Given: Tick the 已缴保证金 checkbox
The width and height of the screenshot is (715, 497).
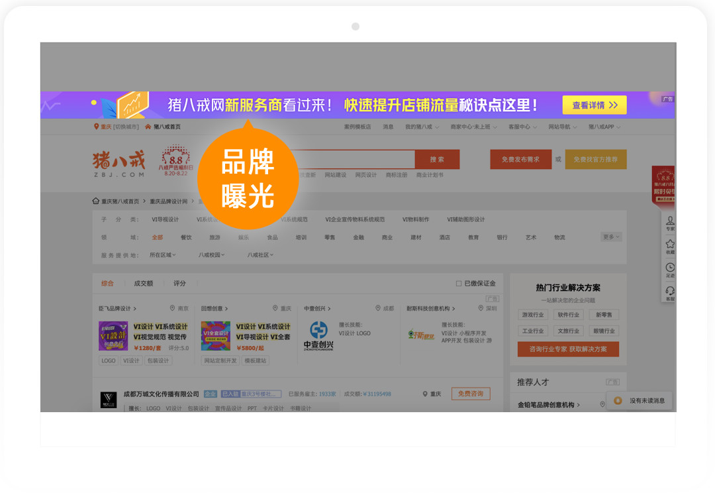Looking at the screenshot, I should (459, 284).
